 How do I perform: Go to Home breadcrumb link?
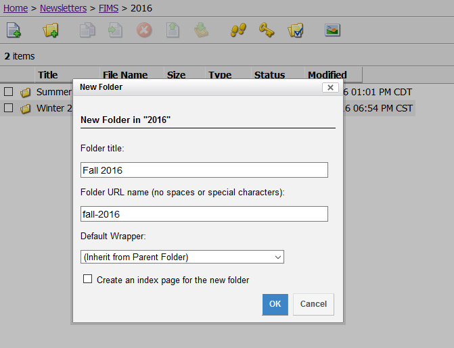pyautogui.click(x=16, y=8)
